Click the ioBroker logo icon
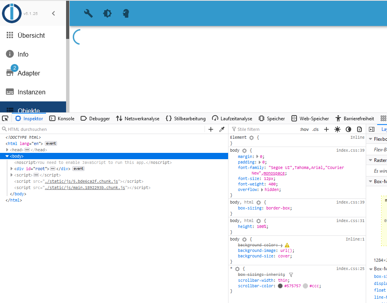Image resolution: width=387 pixels, height=303 pixels. tap(11, 13)
